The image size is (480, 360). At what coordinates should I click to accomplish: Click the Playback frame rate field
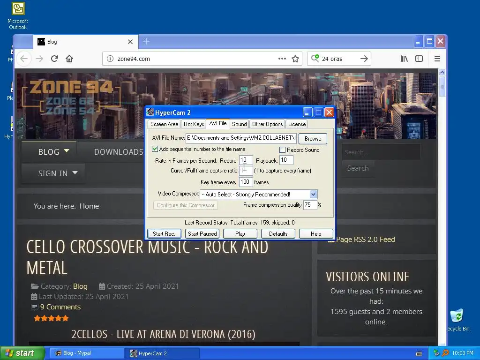[286, 160]
